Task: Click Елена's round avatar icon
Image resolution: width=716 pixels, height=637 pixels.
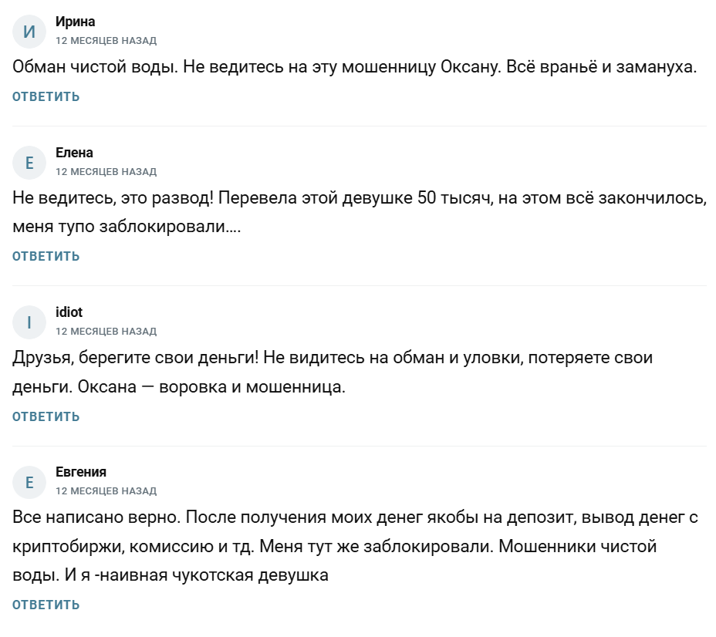Action: pyautogui.click(x=29, y=162)
